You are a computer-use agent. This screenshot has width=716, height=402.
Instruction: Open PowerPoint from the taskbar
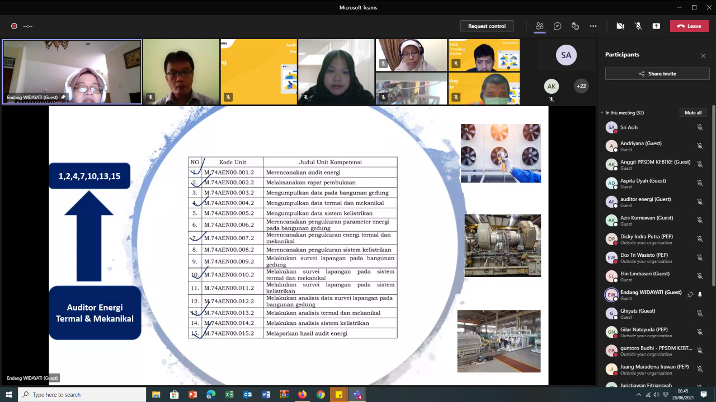192,395
